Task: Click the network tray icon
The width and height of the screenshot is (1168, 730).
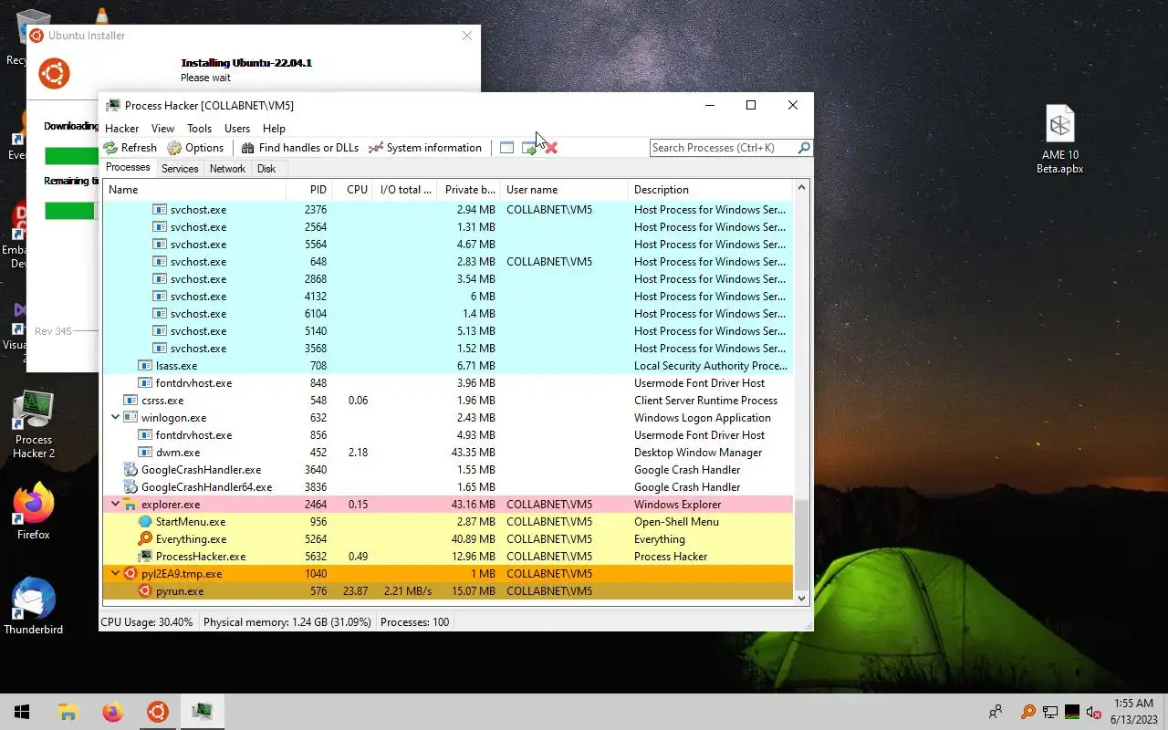Action: pos(1050,712)
